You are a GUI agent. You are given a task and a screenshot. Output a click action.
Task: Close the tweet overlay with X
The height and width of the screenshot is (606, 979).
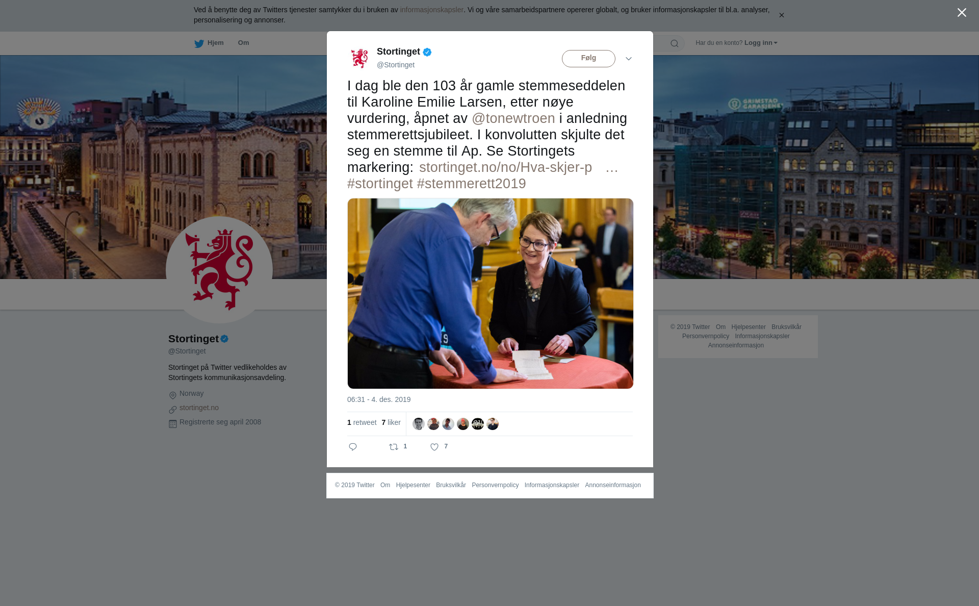(x=962, y=13)
